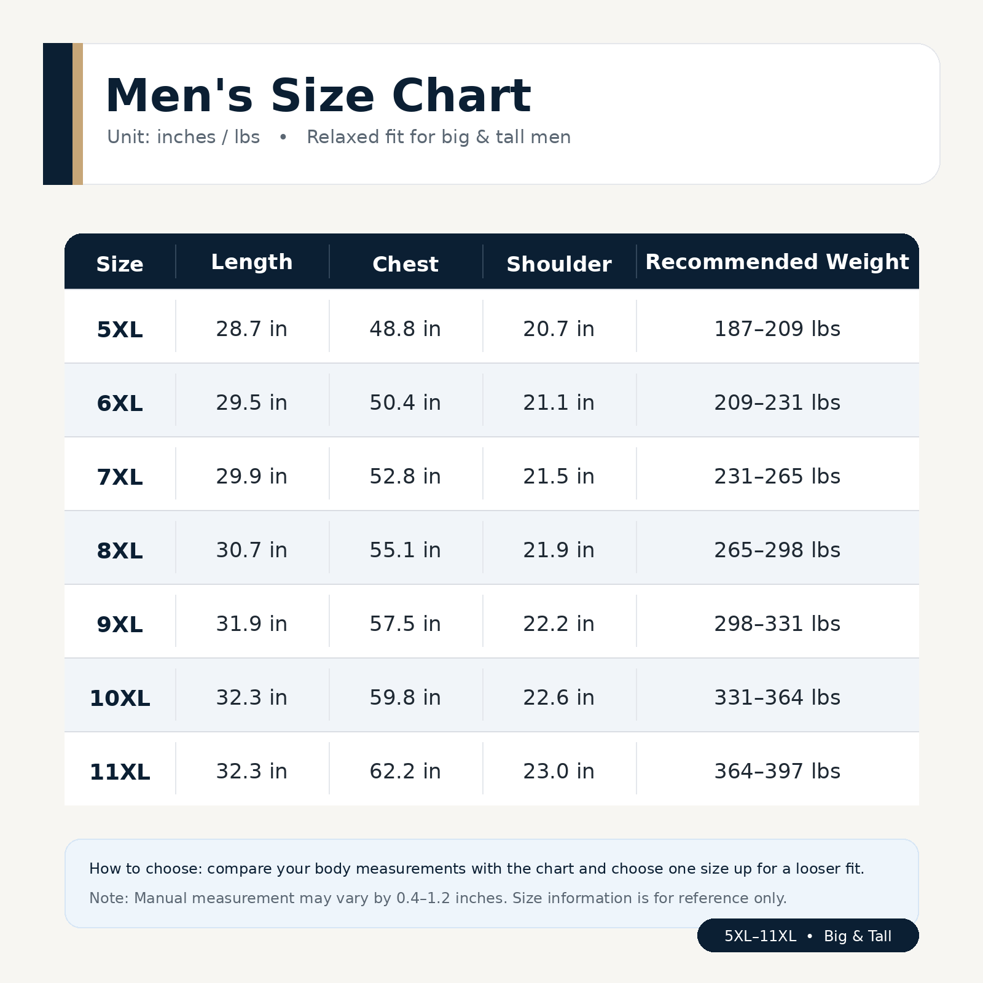Click the 5XL–11XL Big & Tall badge
The width and height of the screenshot is (983, 983).
[808, 936]
